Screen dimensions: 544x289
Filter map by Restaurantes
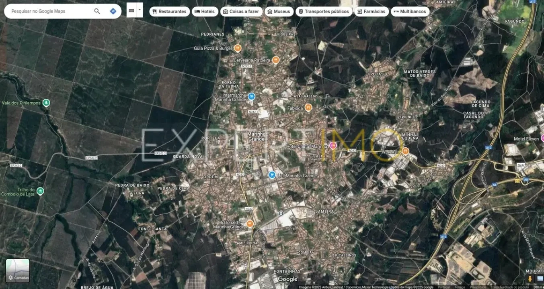click(169, 12)
